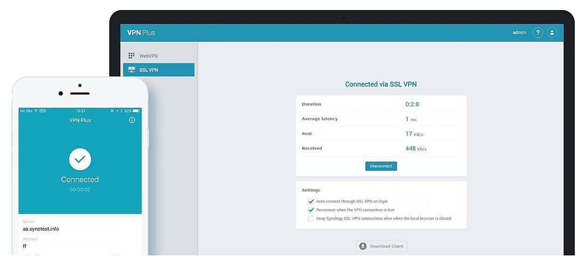Tap the Connected checkmark circle on phone
The height and width of the screenshot is (257, 586).
click(x=80, y=159)
